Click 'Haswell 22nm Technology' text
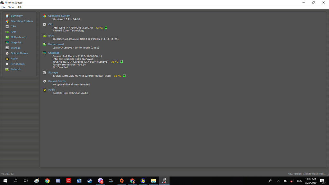This screenshot has width=329, height=185. pyautogui.click(x=68, y=31)
